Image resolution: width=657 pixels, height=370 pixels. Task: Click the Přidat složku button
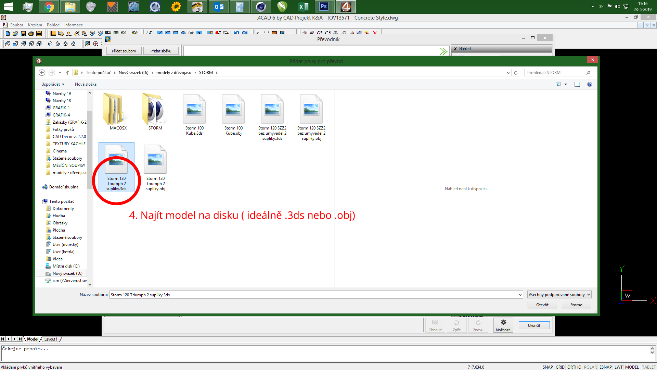161,51
